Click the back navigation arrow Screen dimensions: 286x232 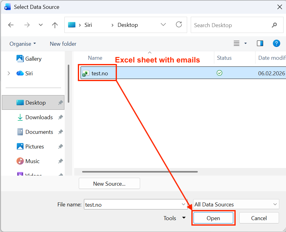pos(11,25)
